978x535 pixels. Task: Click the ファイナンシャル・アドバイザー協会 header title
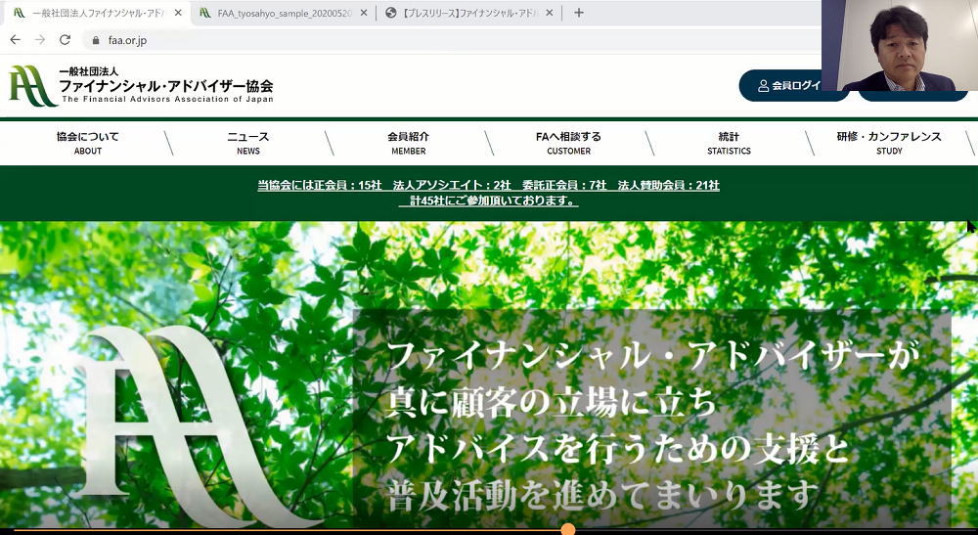(x=166, y=87)
